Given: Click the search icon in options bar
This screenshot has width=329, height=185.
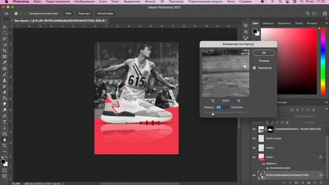Looking at the screenshot, I should [x=307, y=14].
